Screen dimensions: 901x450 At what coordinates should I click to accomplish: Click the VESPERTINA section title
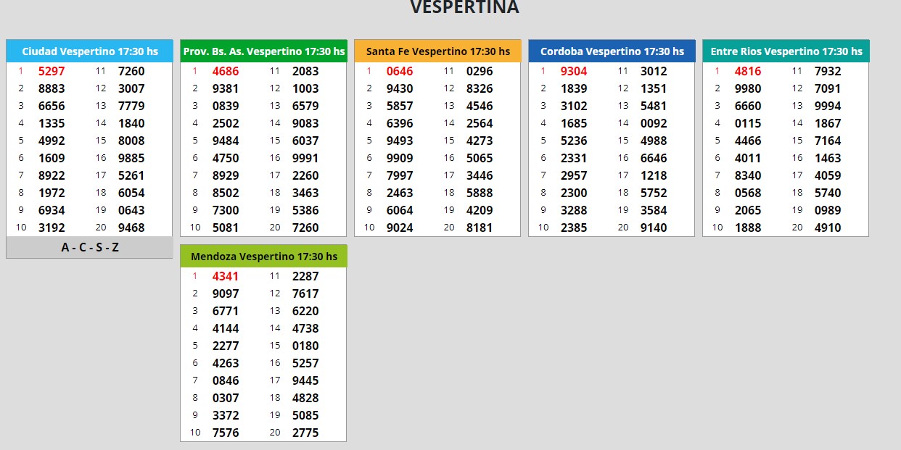(464, 7)
